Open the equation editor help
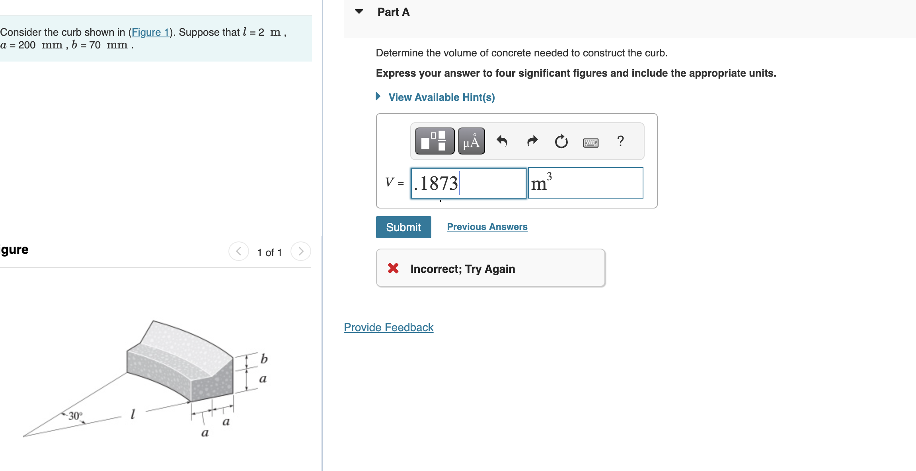916x471 pixels. pyautogui.click(x=620, y=141)
